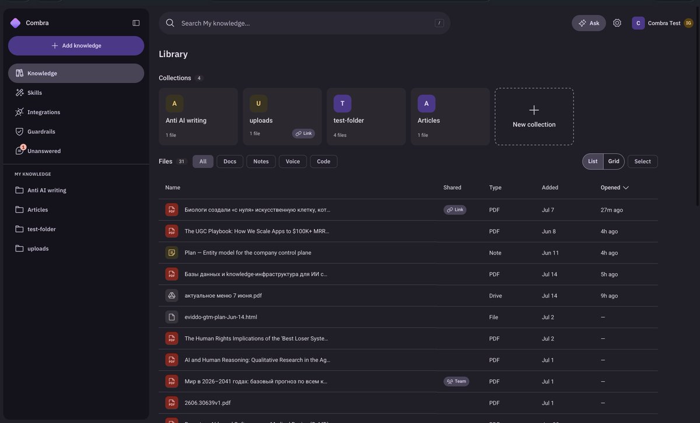The width and height of the screenshot is (700, 423).
Task: Click file icon of eviddo-gtm-plan-Jun-14.html
Action: point(171,317)
